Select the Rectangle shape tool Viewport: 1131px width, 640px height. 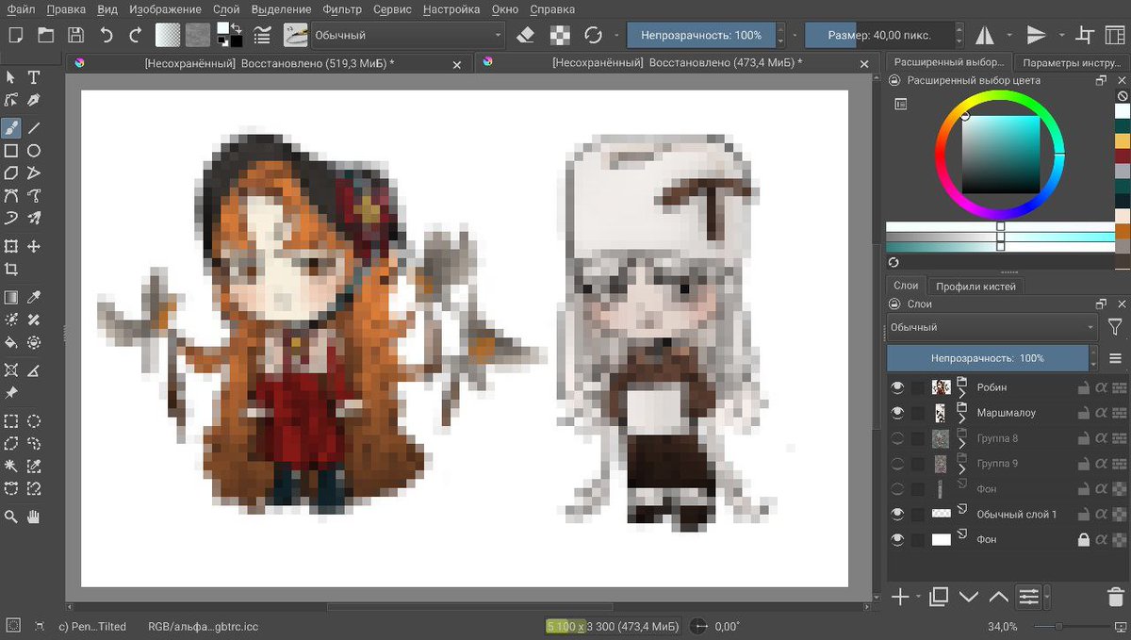click(x=11, y=151)
